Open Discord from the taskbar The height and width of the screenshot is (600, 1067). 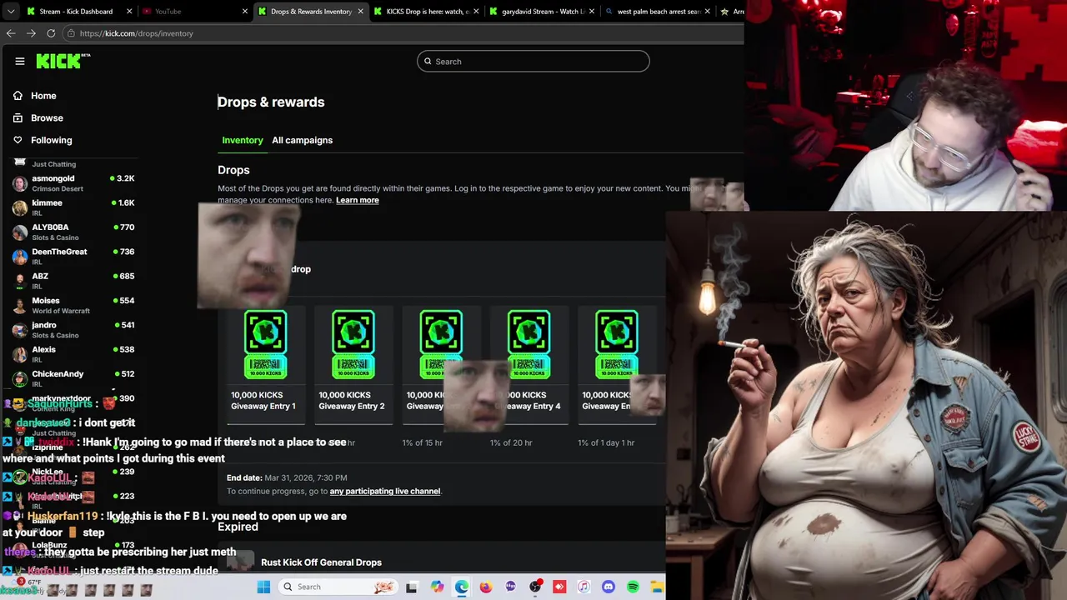coord(609,587)
